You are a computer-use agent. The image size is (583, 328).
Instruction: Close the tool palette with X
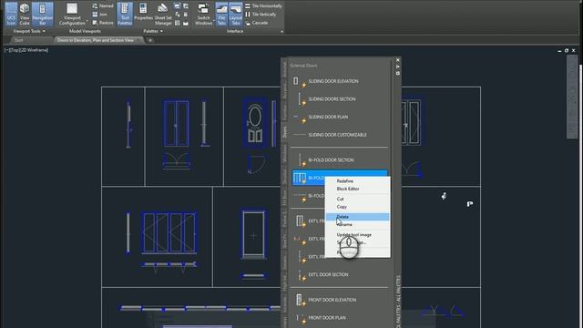click(x=398, y=60)
